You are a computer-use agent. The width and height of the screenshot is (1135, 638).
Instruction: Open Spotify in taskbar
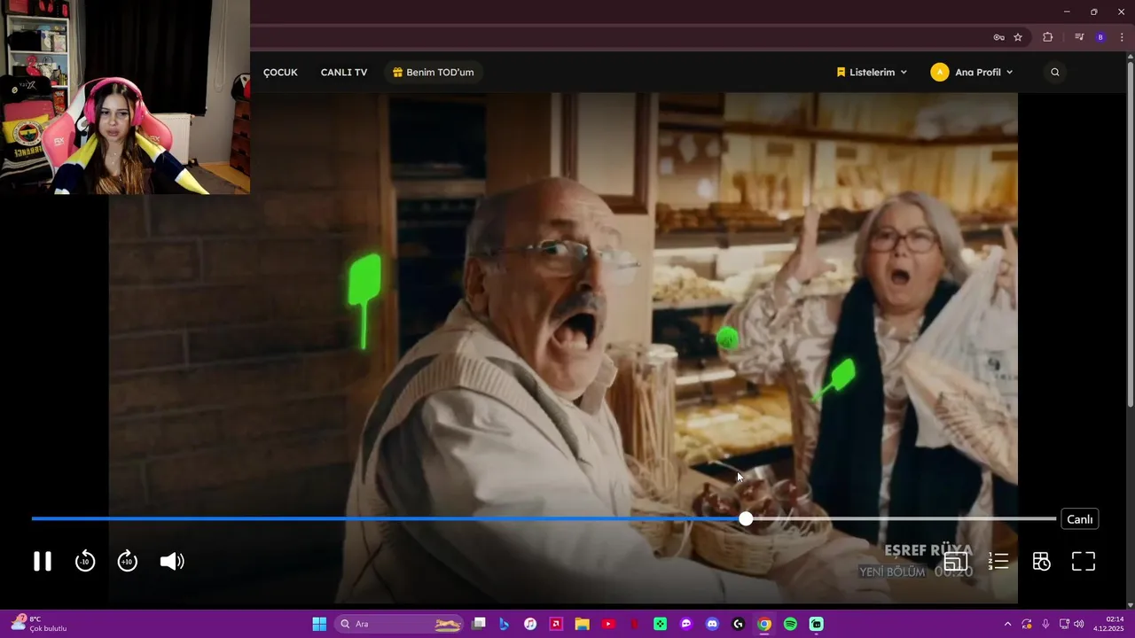790,624
